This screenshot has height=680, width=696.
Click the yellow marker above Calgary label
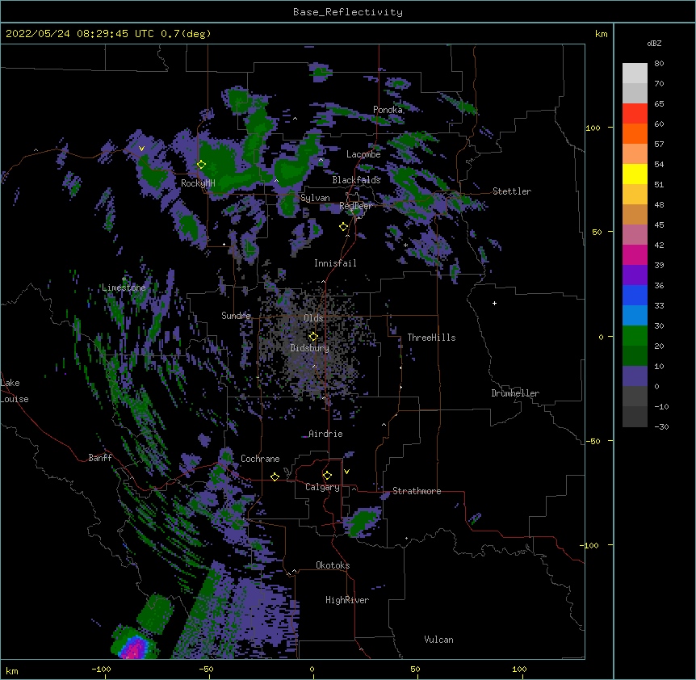327,476
